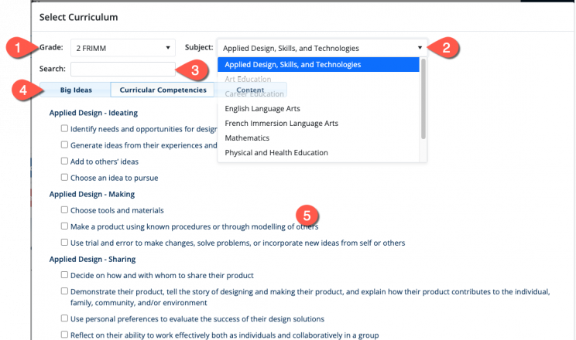Screen dimensions: 576x340
Task: Choose Art Education from subject list
Action: [x=318, y=79]
